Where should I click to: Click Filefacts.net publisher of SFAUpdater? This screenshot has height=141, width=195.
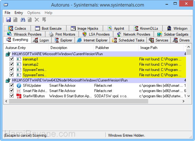(103, 86)
